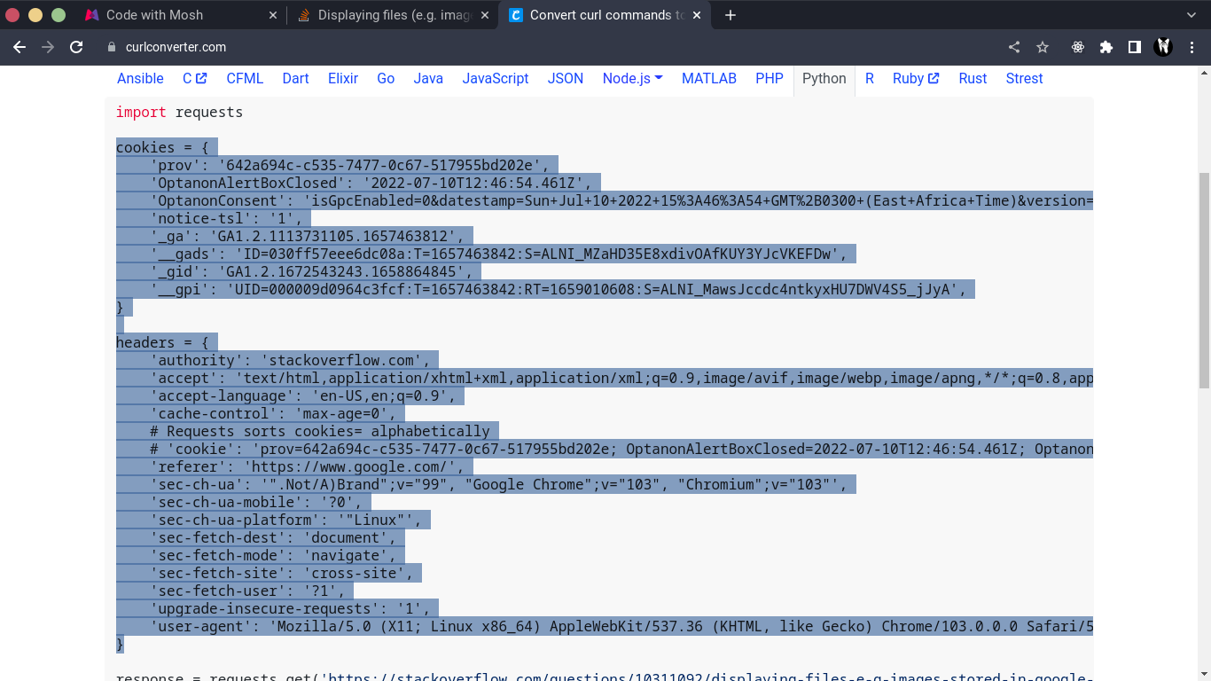Close the Convert curl commands tab
The width and height of the screenshot is (1211, 681).
(x=697, y=15)
